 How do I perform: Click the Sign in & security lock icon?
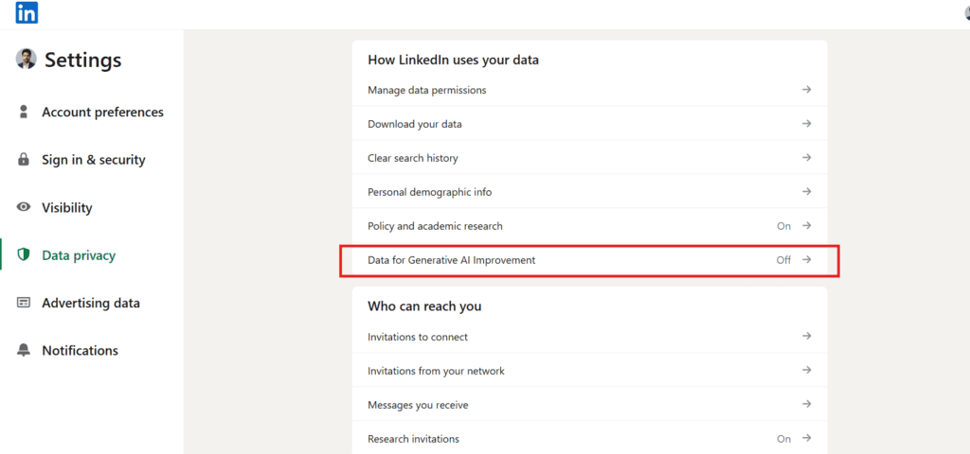[24, 159]
